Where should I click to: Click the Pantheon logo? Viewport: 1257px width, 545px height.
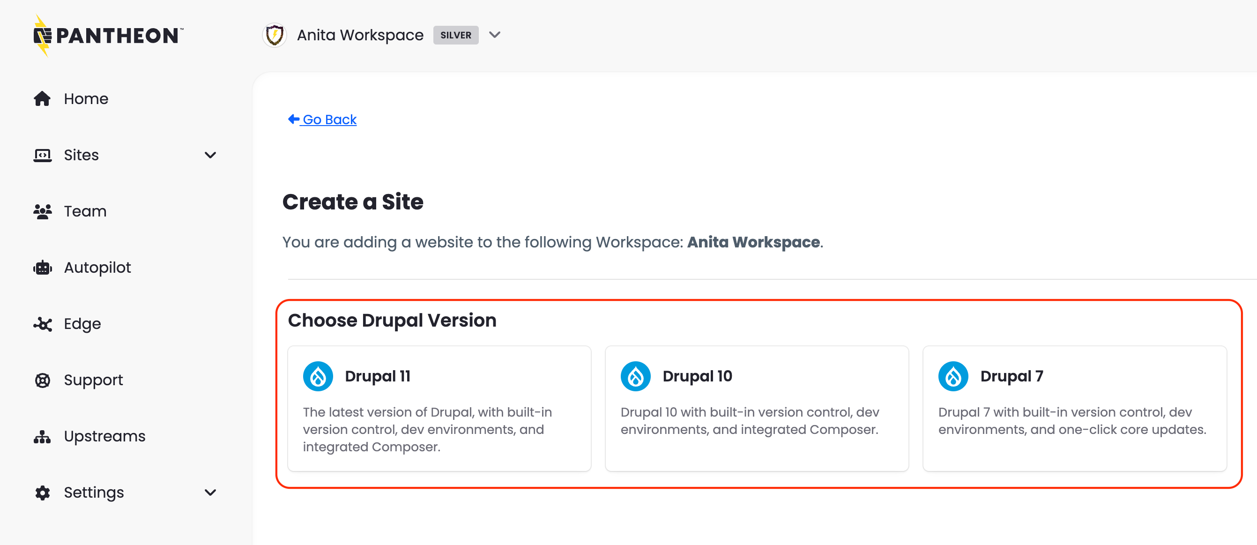(x=107, y=35)
